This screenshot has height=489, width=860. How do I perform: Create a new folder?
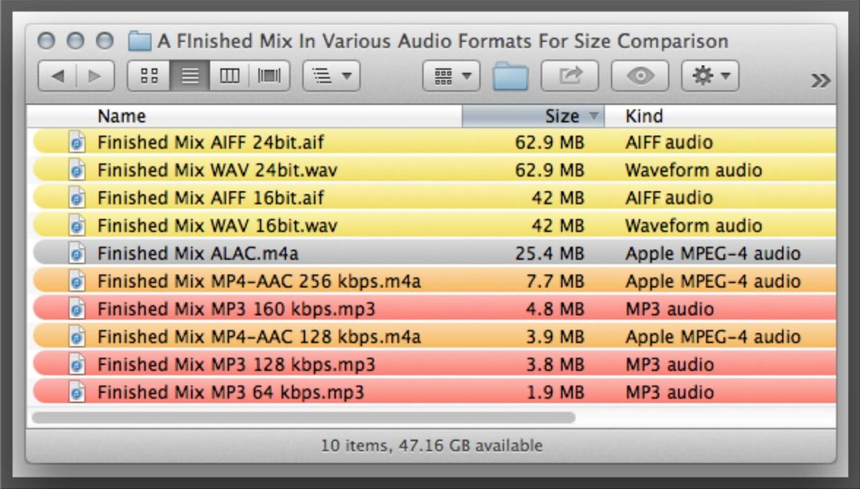(511, 75)
